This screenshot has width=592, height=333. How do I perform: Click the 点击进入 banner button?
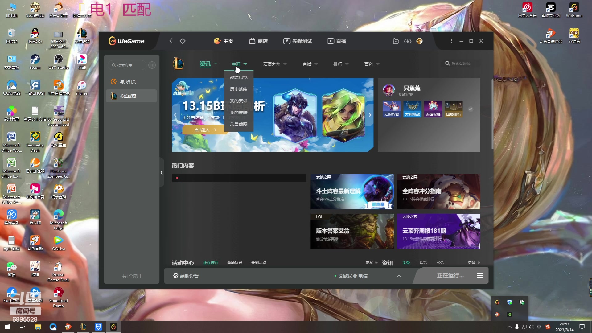(205, 130)
